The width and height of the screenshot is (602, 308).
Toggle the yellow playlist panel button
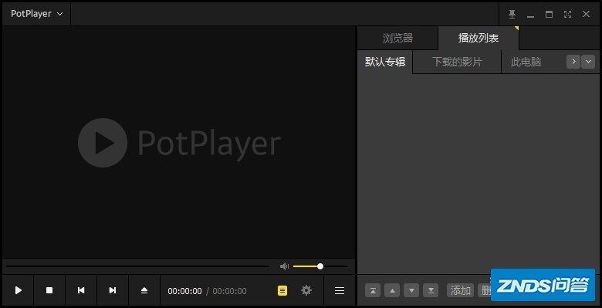tap(282, 291)
